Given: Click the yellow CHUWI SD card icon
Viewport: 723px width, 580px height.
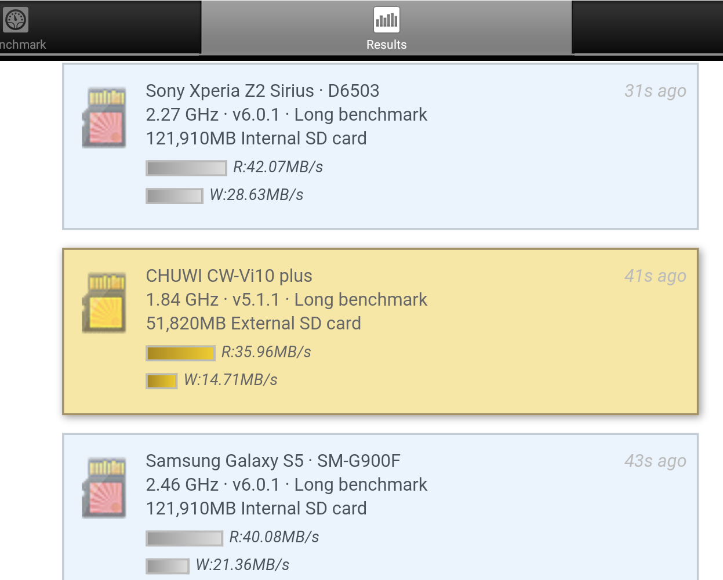Looking at the screenshot, I should click(x=104, y=302).
